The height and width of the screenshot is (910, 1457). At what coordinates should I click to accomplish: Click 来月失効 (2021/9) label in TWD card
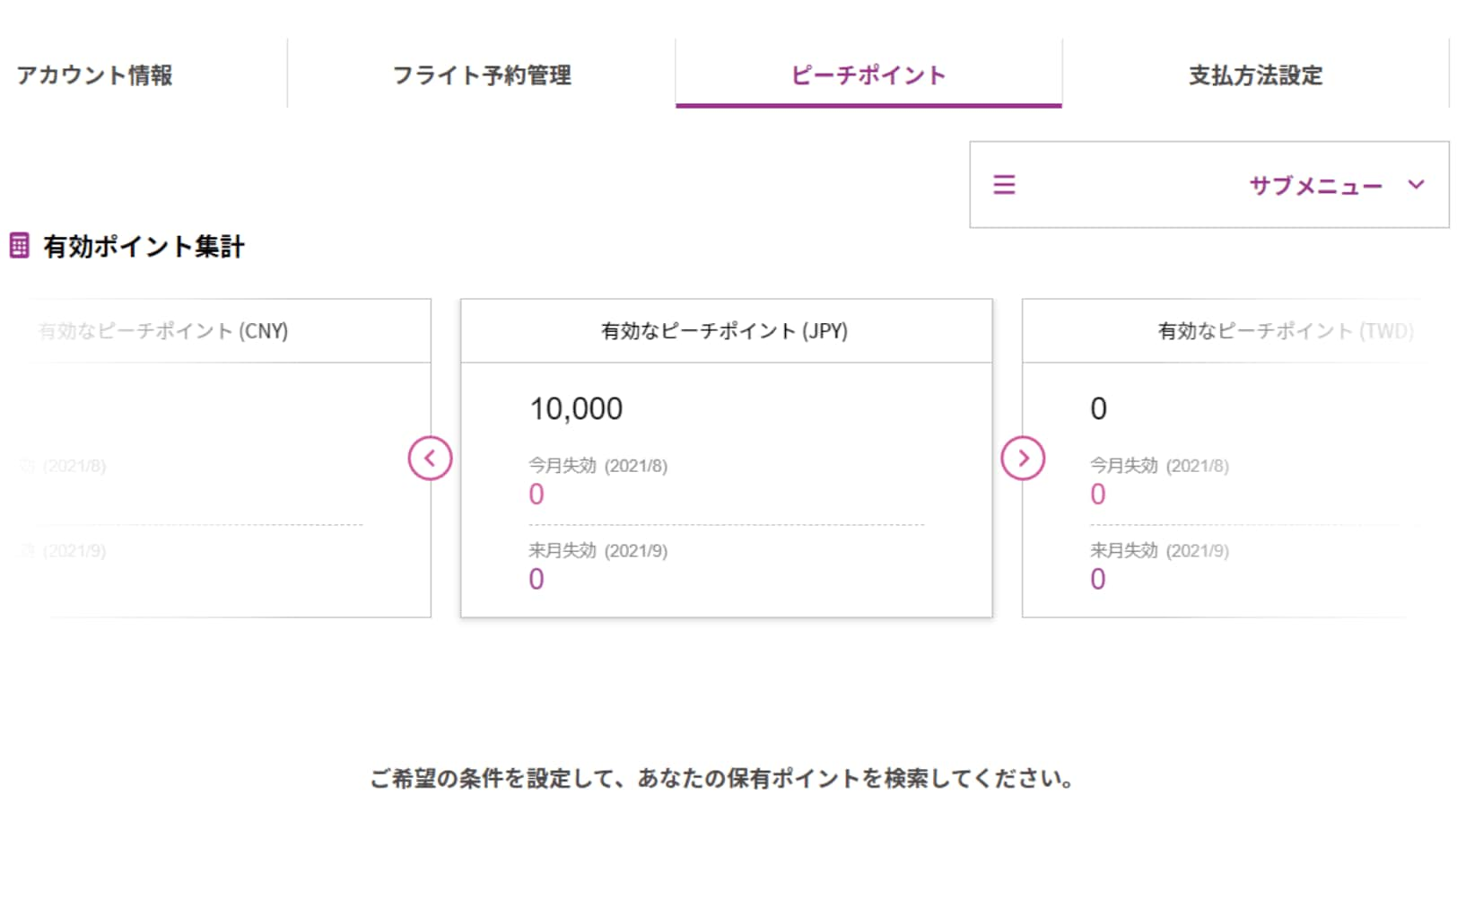coord(1159,551)
